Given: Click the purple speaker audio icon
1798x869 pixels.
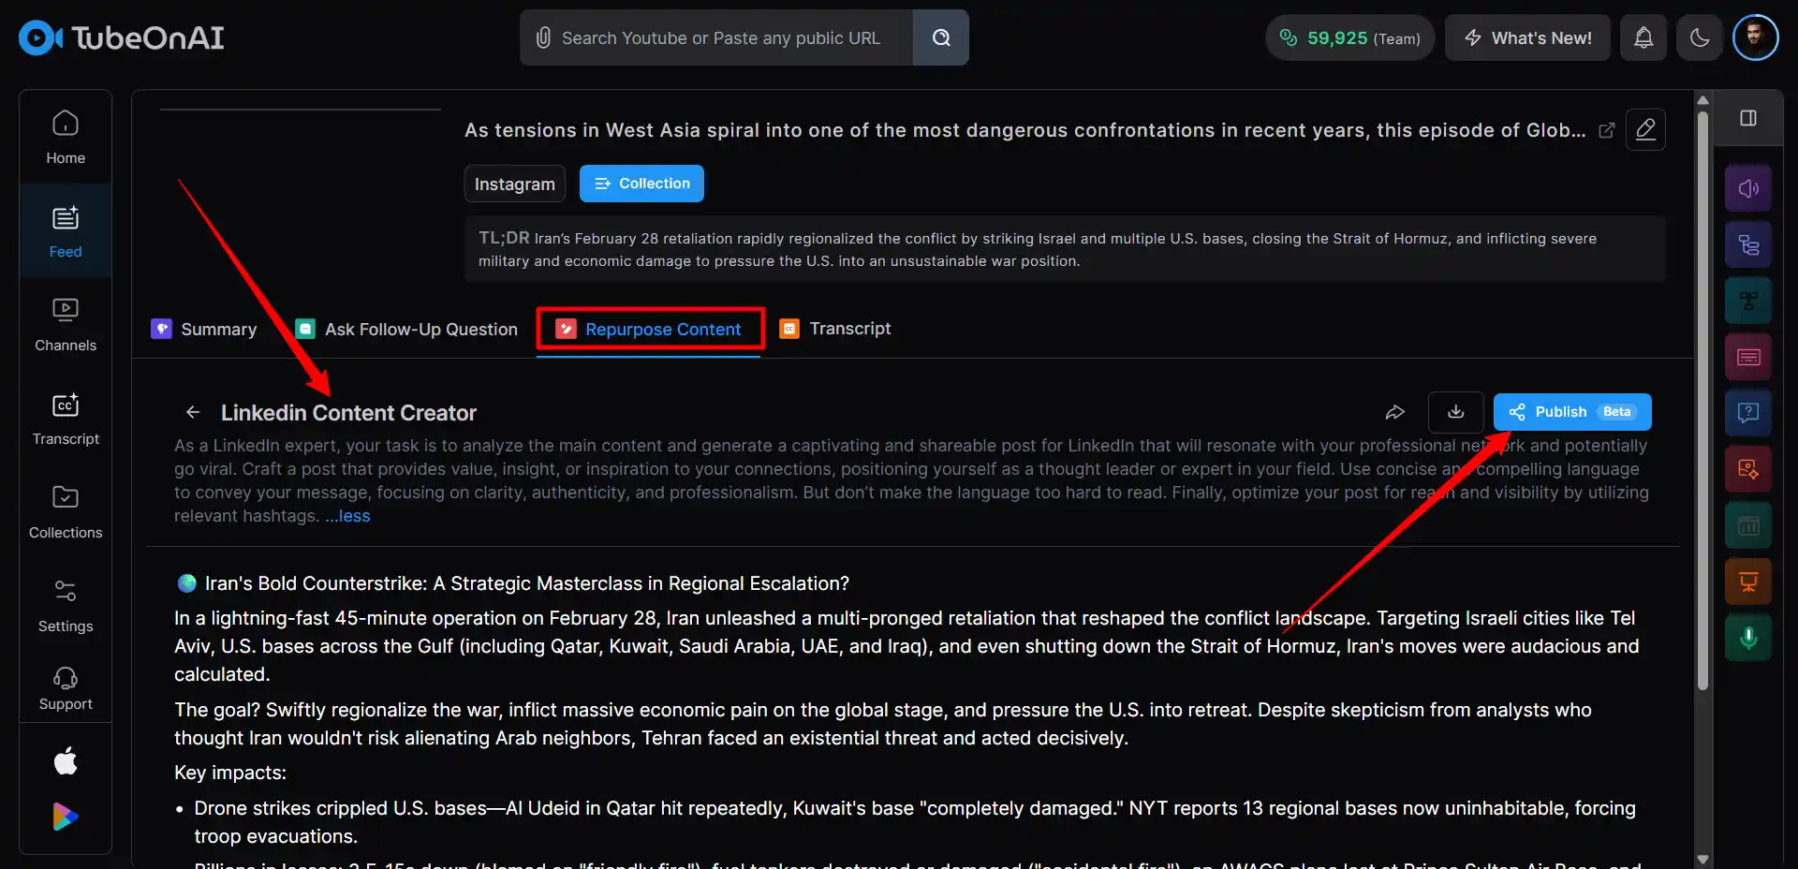Looking at the screenshot, I should pyautogui.click(x=1747, y=188).
